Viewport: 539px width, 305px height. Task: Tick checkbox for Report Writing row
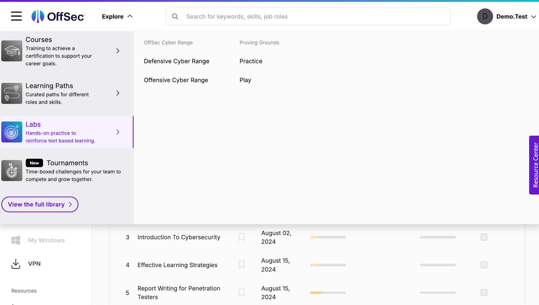[484, 293]
